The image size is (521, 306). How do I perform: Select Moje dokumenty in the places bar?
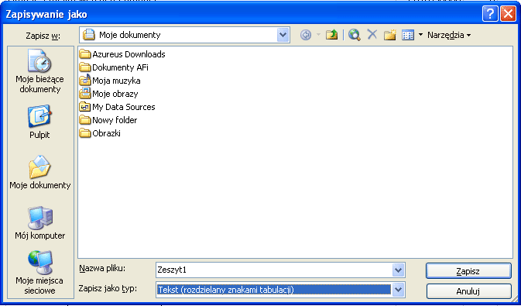[x=40, y=172]
